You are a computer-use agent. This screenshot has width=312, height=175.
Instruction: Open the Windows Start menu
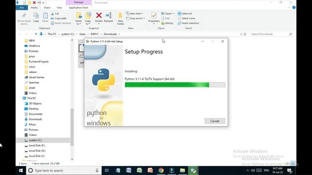(x=20, y=171)
